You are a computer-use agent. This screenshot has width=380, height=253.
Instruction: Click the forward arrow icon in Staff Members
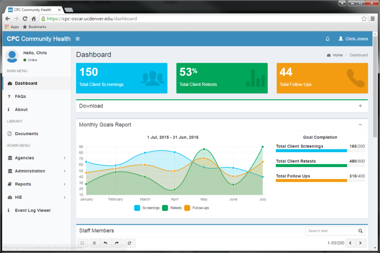click(x=117, y=243)
